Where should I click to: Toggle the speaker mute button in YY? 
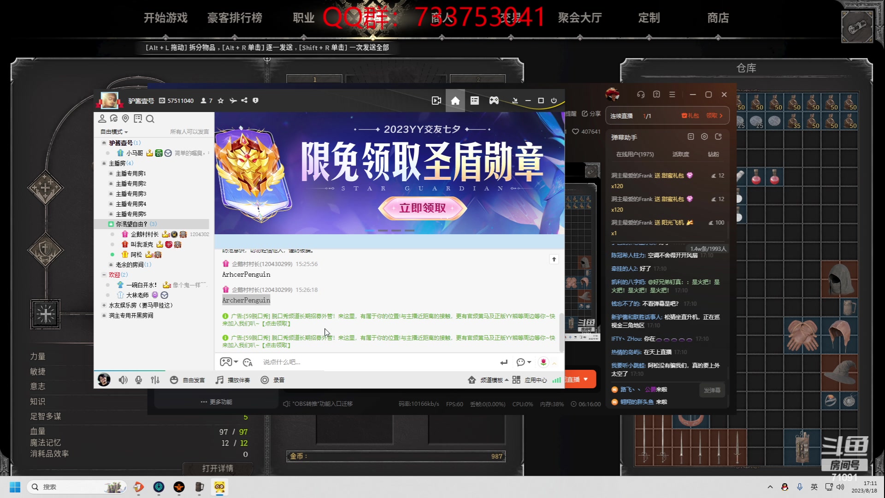(123, 380)
